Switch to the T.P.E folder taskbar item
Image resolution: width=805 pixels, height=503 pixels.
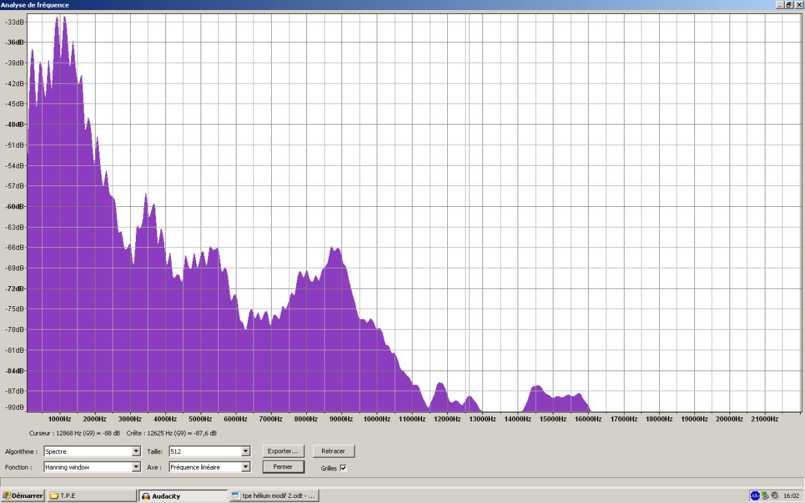[92, 495]
